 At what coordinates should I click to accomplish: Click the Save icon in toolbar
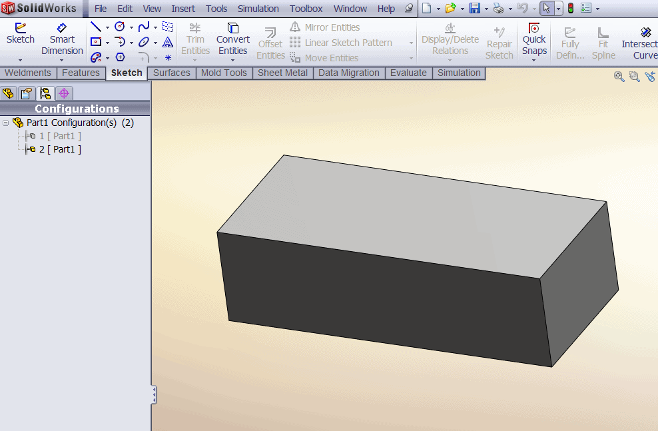tap(475, 9)
